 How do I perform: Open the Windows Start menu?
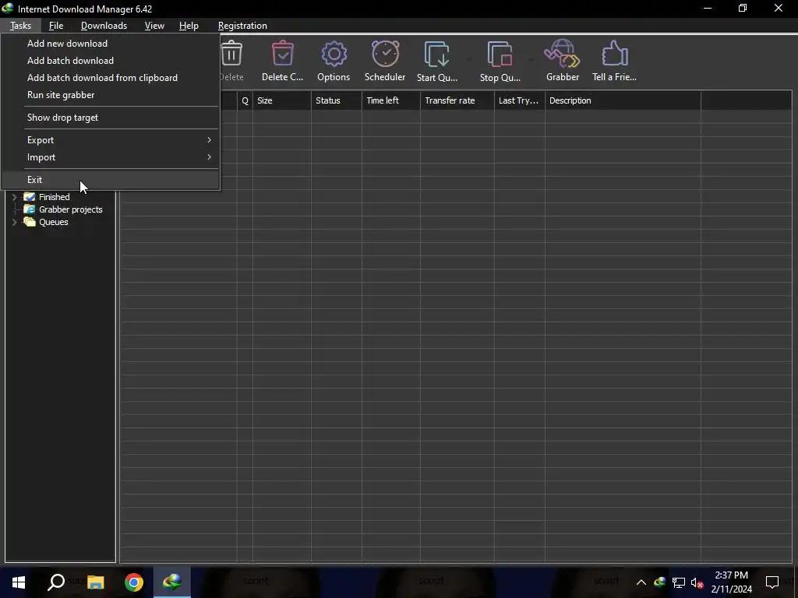[19, 582]
